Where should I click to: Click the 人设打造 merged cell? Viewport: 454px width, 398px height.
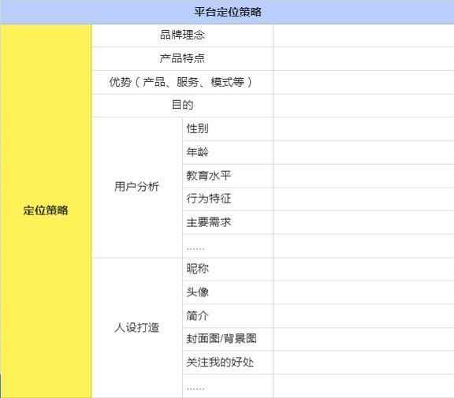[x=137, y=328]
